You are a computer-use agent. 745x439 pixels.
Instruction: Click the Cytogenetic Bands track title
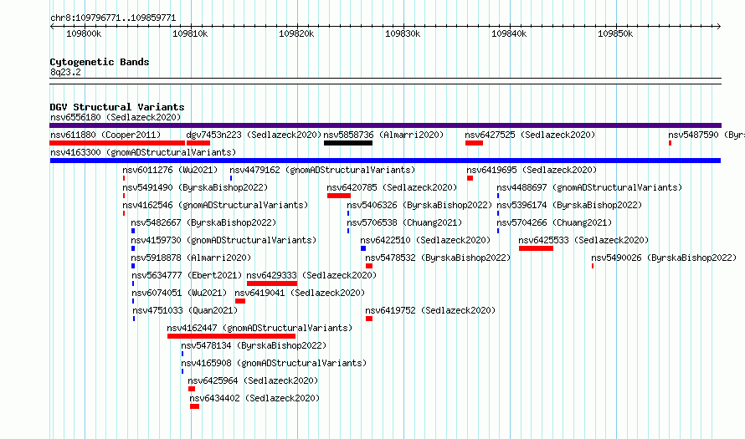(100, 62)
